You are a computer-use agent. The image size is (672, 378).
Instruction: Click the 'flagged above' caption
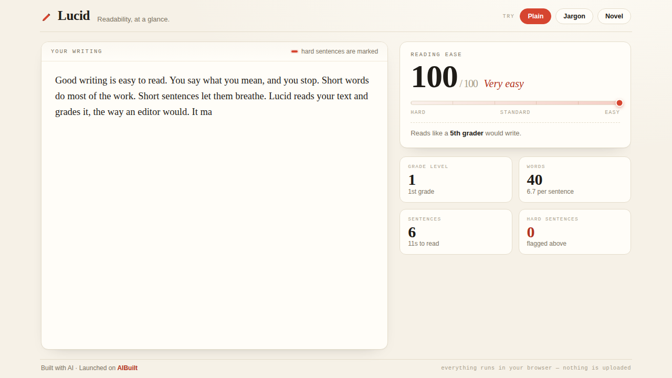coord(547,244)
